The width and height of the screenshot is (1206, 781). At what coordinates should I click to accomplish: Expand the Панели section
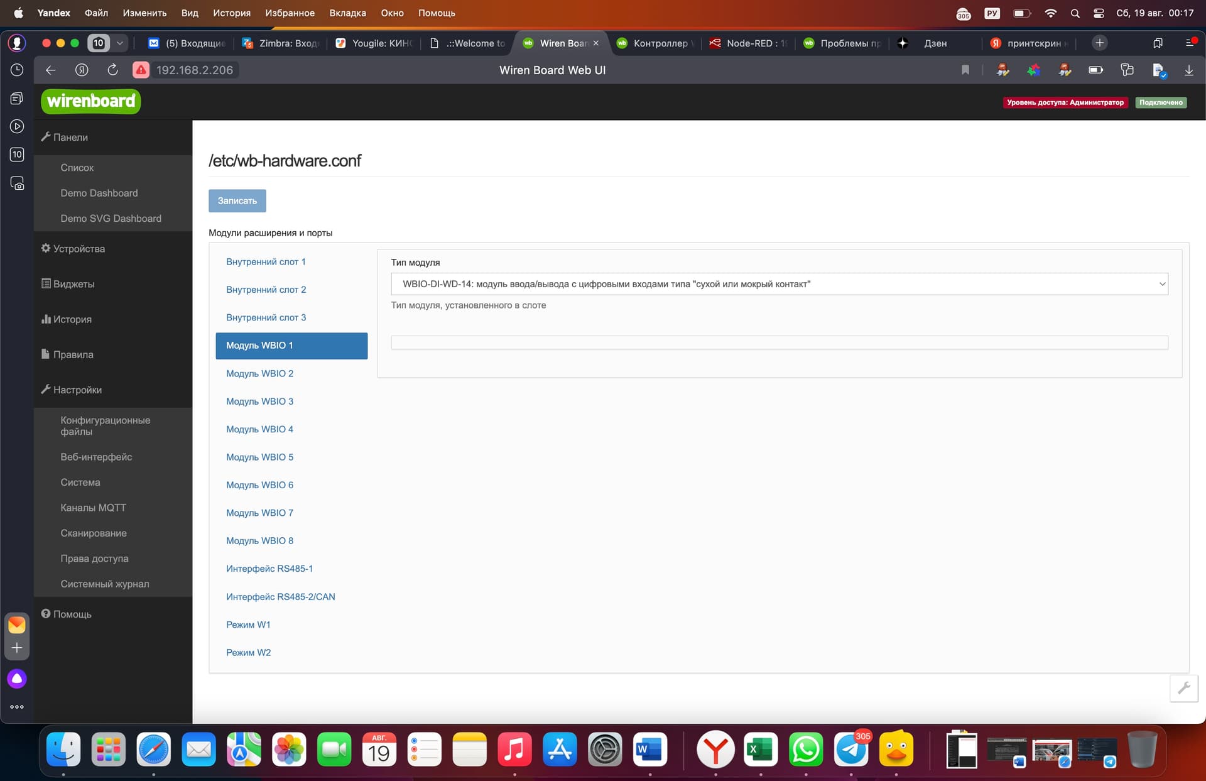[64, 137]
